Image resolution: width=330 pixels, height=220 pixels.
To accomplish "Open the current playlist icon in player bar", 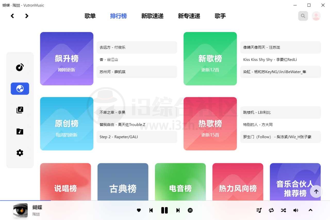I will [259, 210].
